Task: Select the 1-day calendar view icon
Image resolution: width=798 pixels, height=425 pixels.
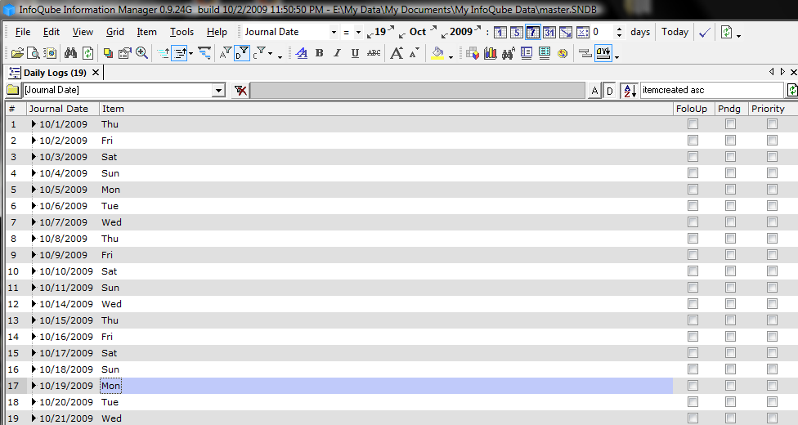Action: (500, 33)
